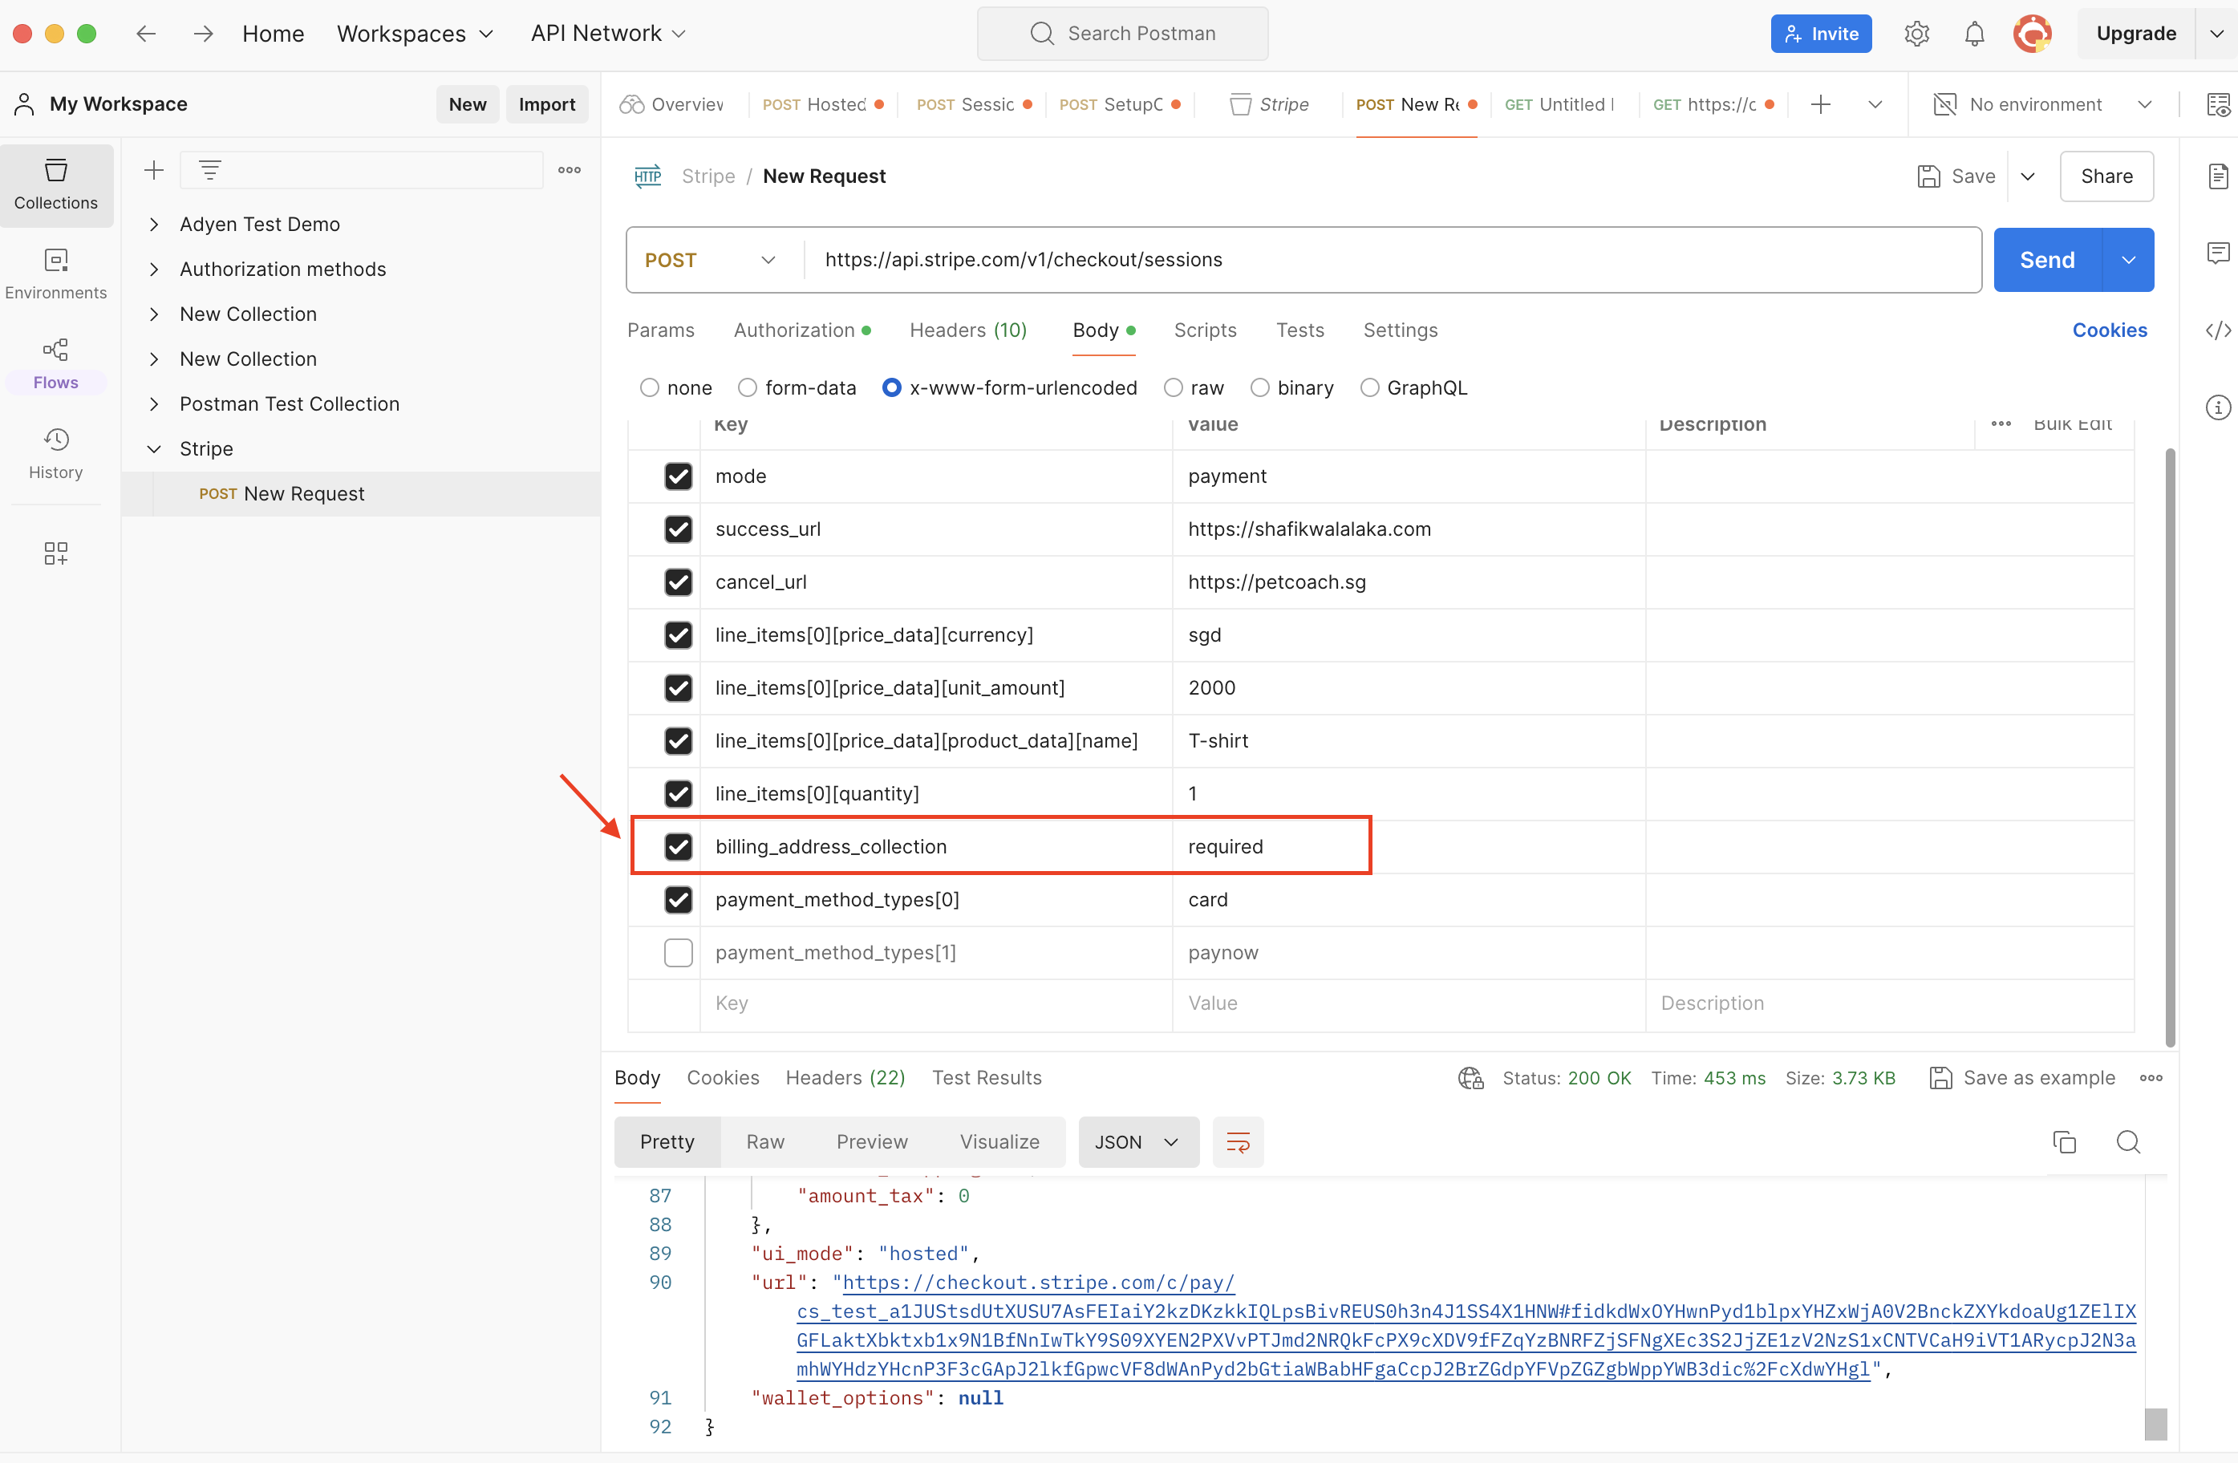Open the documentation pane icon

(2217, 176)
